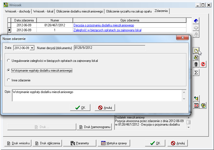214x150 pixels.
Task: Click the Numer cell 8128/467/2012
Action: [x=55, y=25]
